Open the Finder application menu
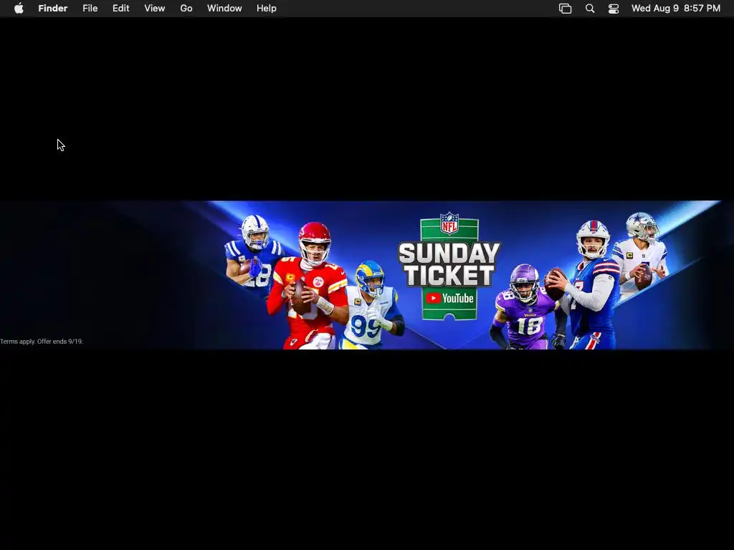 (53, 9)
